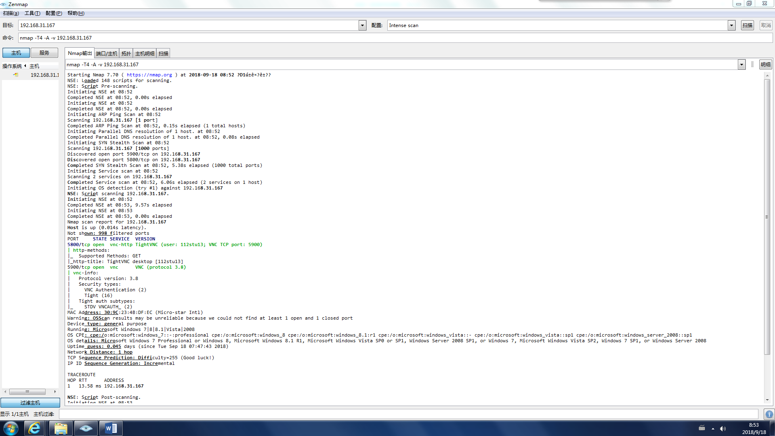Toggle the 主机 hosts list view
Screen dimensions: 775x436
coord(16,53)
